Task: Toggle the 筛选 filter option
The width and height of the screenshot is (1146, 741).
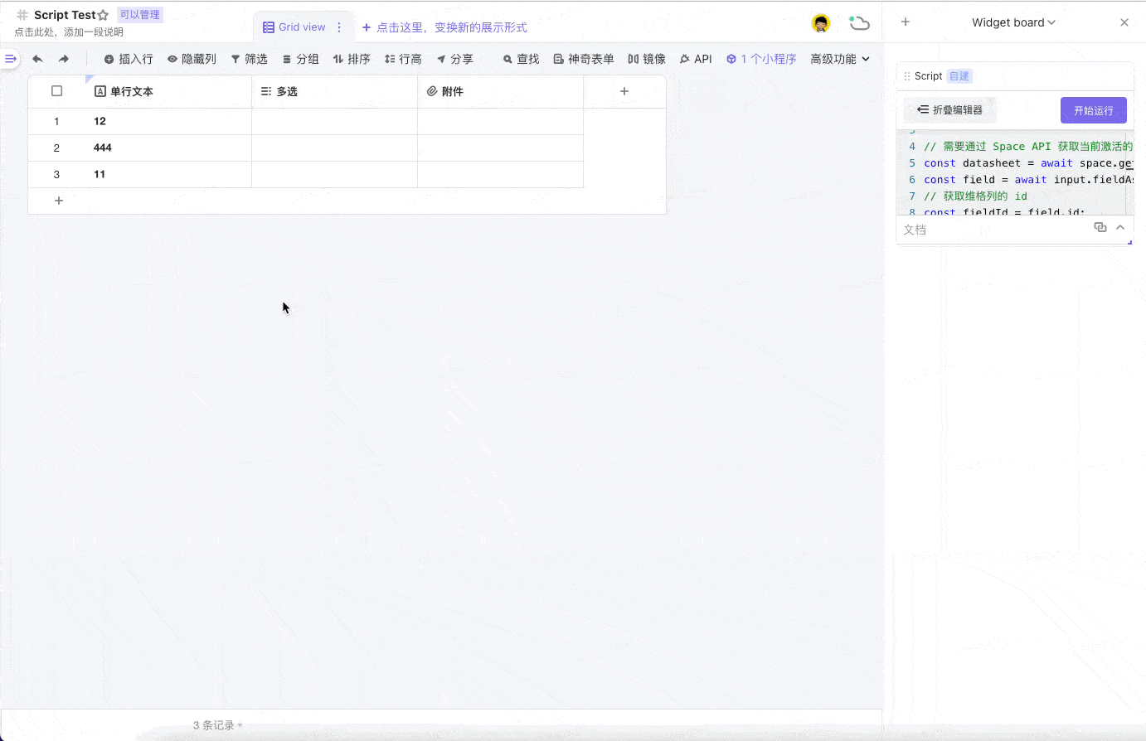Action: (249, 59)
